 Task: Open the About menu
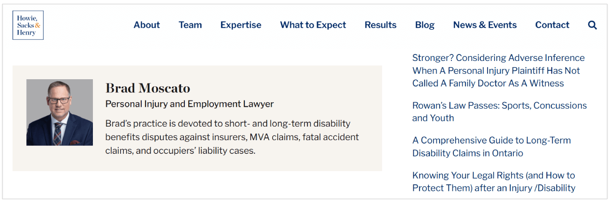click(146, 25)
